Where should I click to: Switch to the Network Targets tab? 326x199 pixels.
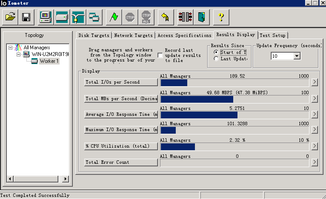click(134, 35)
